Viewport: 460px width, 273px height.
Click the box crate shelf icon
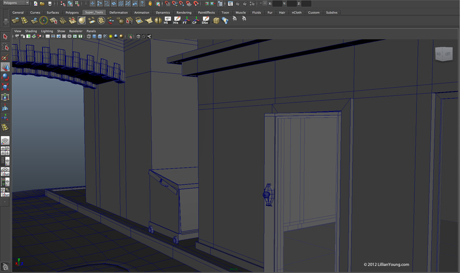point(216,20)
